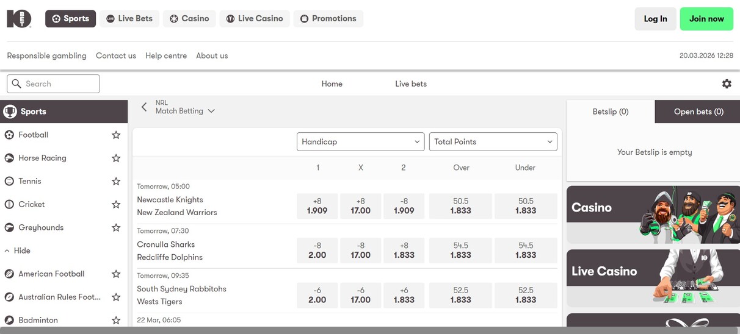Bet Redcliffe Dolphins +8 at 1.833
The height and width of the screenshot is (334, 740).
tap(404, 250)
